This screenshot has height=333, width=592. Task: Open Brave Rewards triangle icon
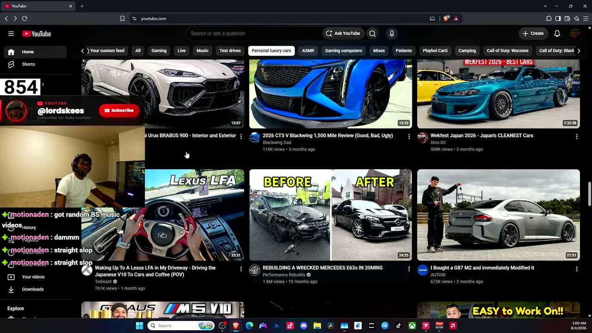[456, 18]
